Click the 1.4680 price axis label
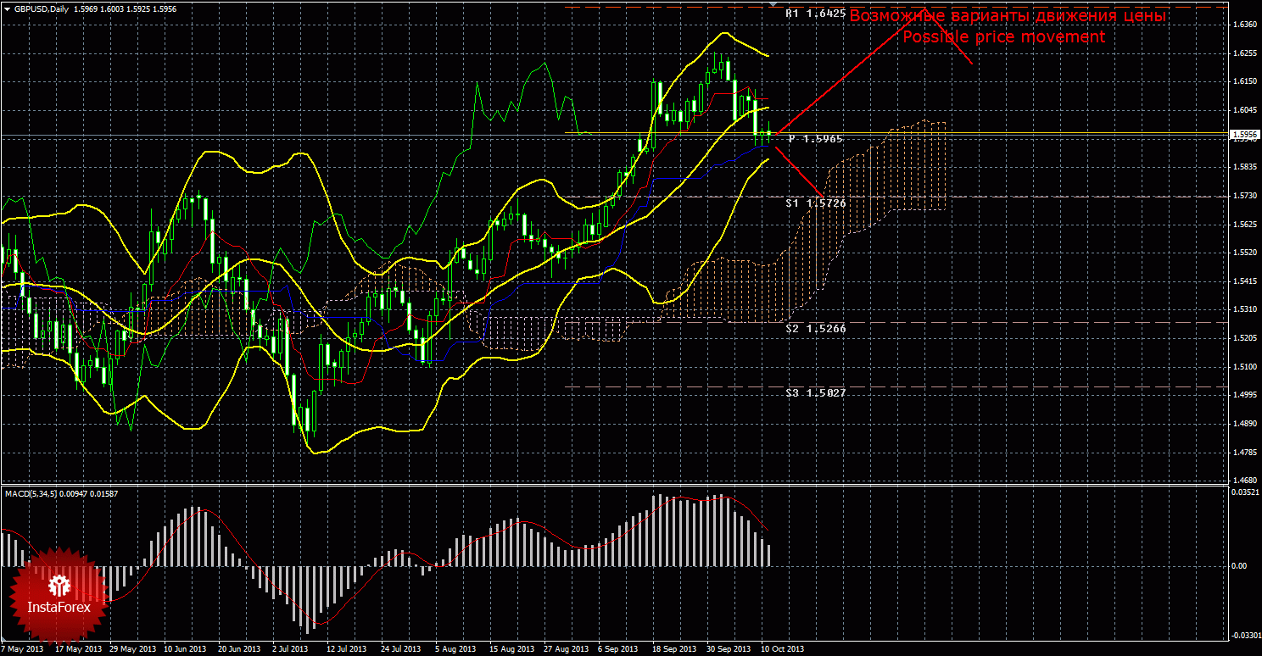Viewport: 1262px width, 656px height. pos(1243,481)
